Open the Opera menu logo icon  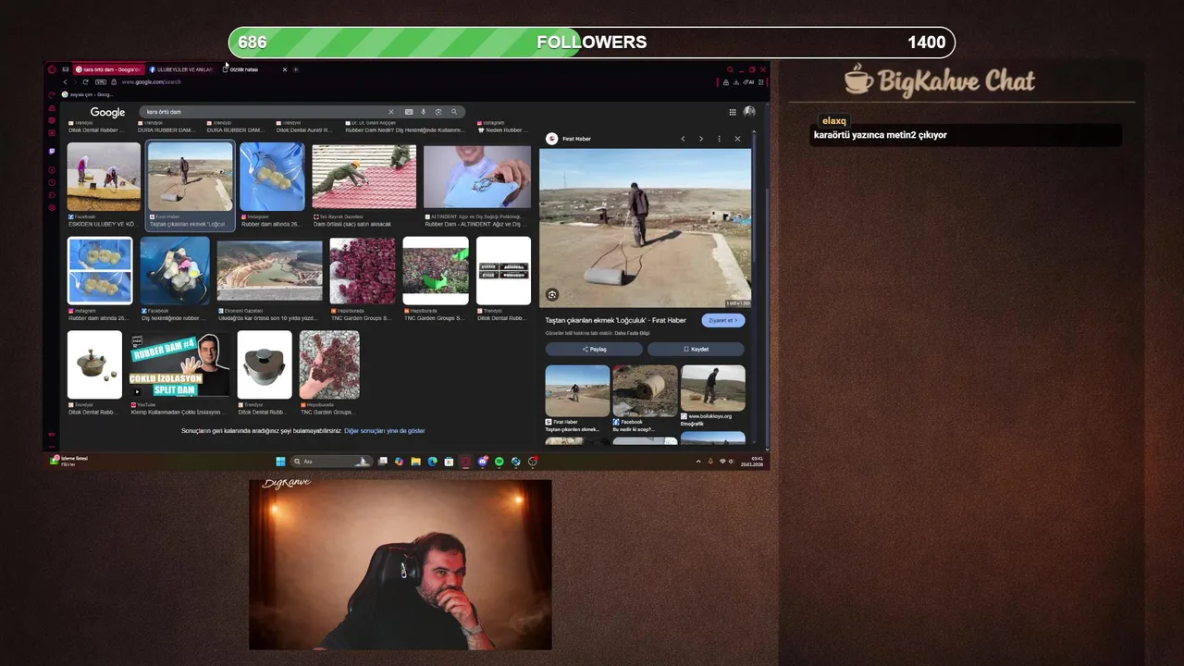tap(52, 69)
